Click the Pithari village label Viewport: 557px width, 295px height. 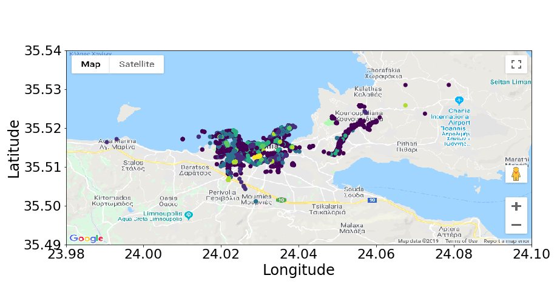tap(407, 146)
